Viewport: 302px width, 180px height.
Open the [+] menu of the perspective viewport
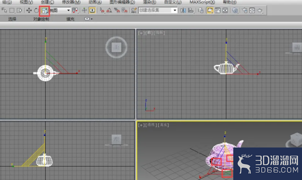pyautogui.click(x=141, y=125)
